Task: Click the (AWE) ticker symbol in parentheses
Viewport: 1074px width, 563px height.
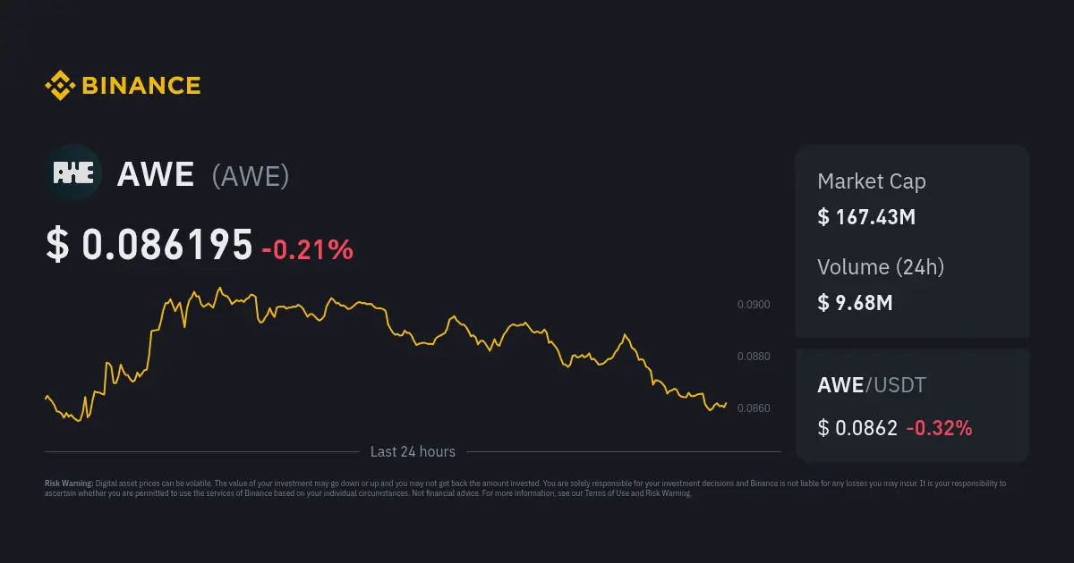Action: [x=251, y=176]
